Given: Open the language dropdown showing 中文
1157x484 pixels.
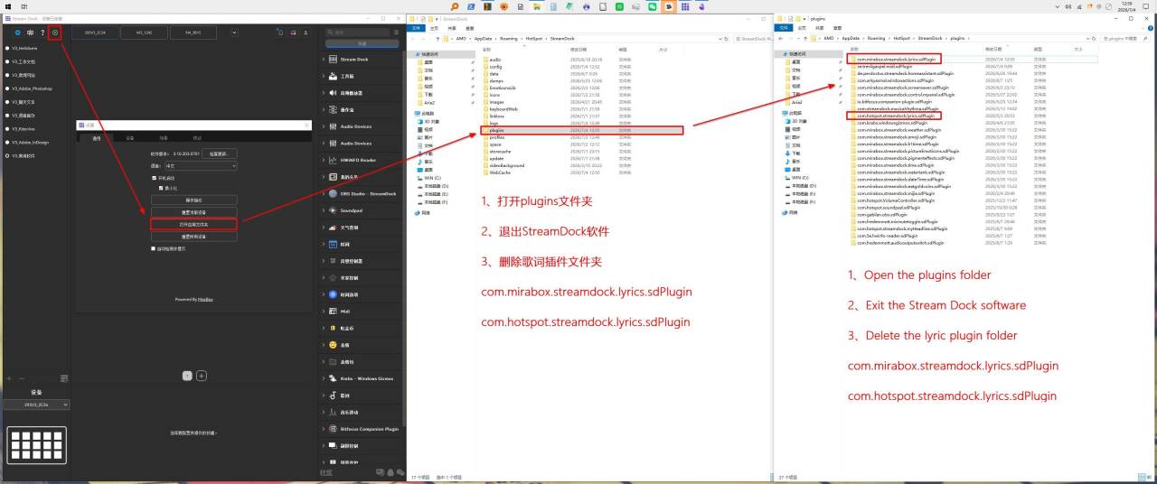Looking at the screenshot, I should (200, 166).
